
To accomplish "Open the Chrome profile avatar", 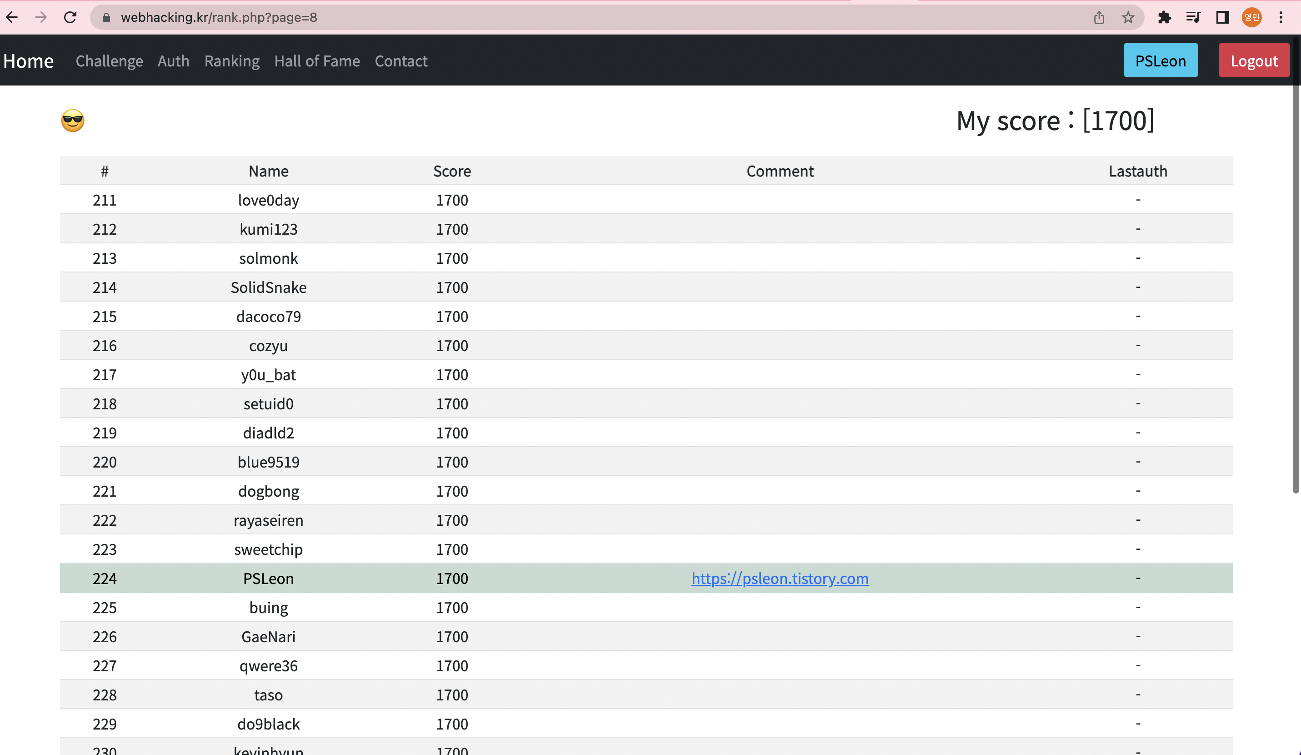I will pyautogui.click(x=1251, y=18).
